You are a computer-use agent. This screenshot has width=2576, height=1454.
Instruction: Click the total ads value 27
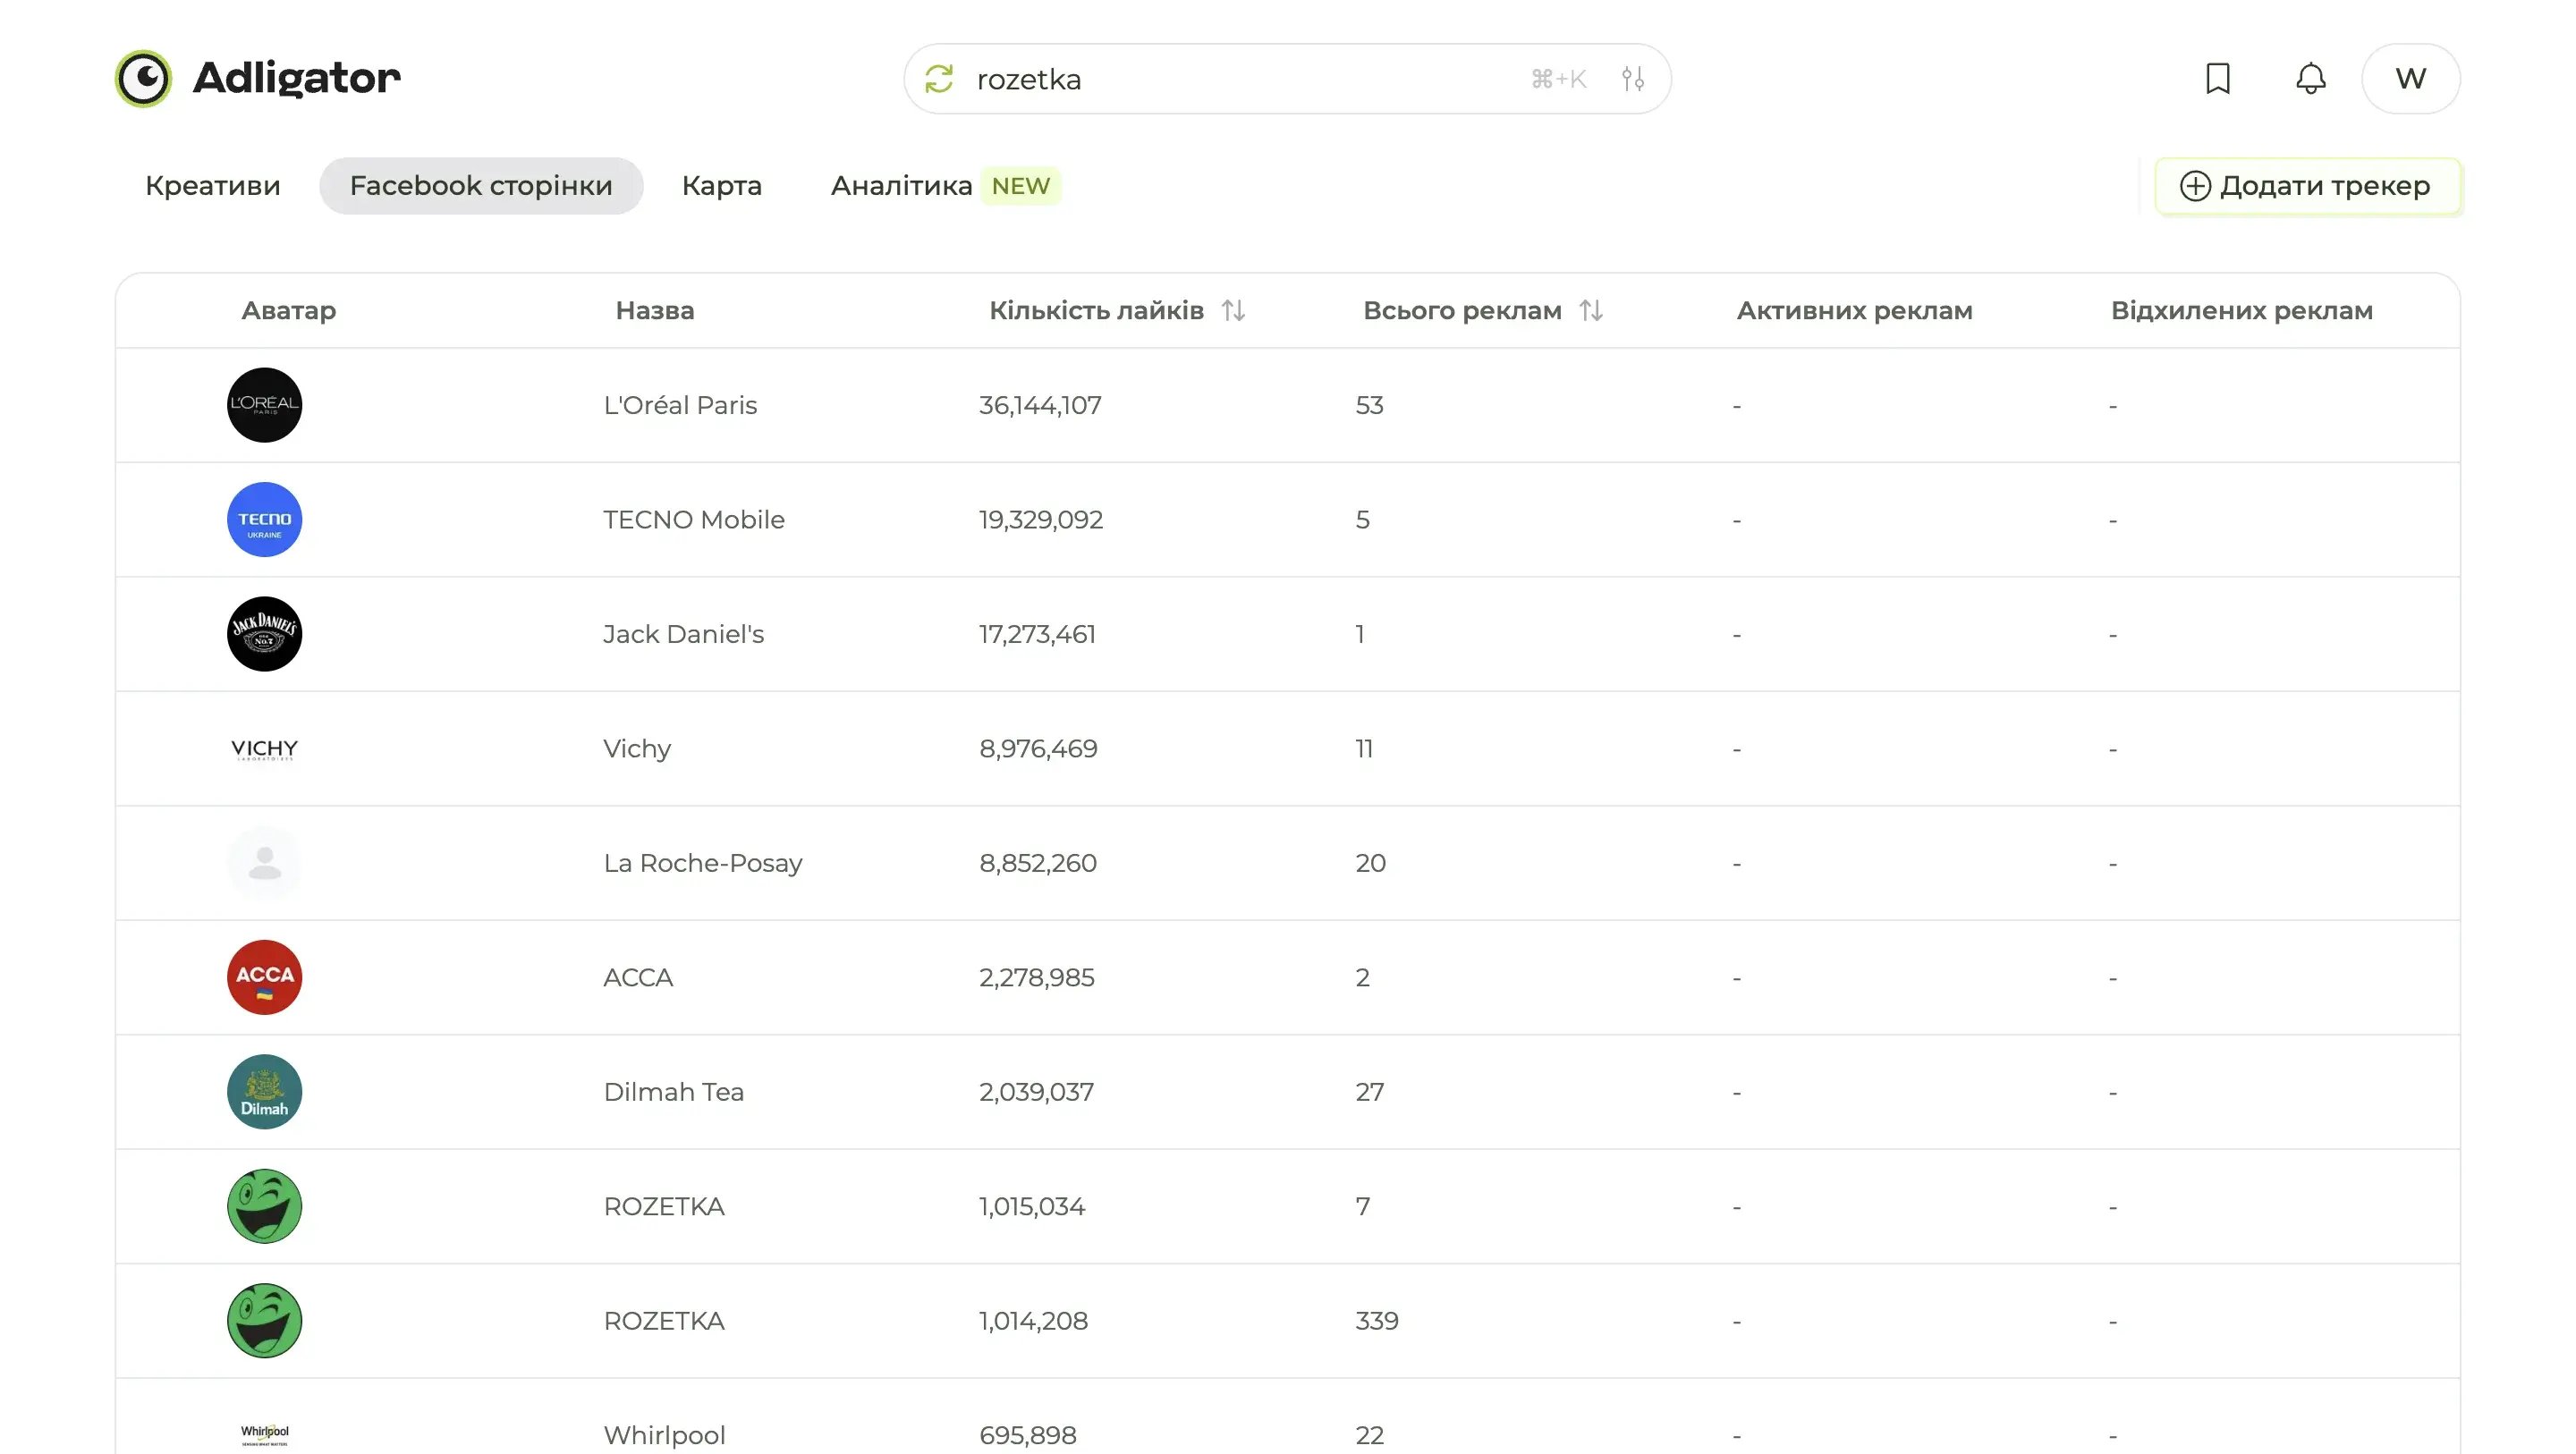(1369, 1092)
